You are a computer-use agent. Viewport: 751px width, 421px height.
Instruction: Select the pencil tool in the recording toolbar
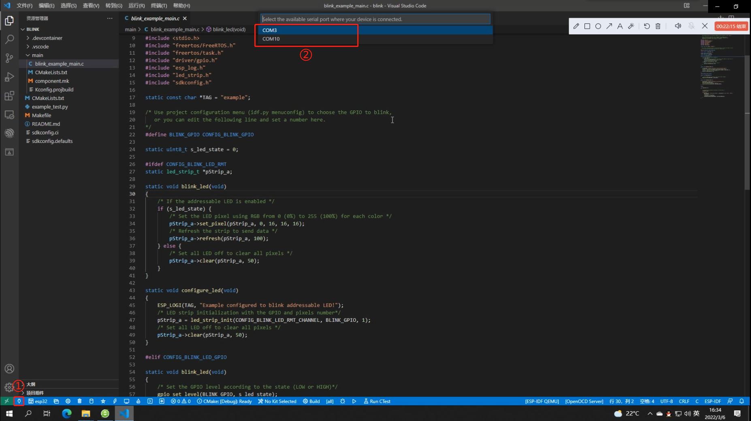point(576,26)
